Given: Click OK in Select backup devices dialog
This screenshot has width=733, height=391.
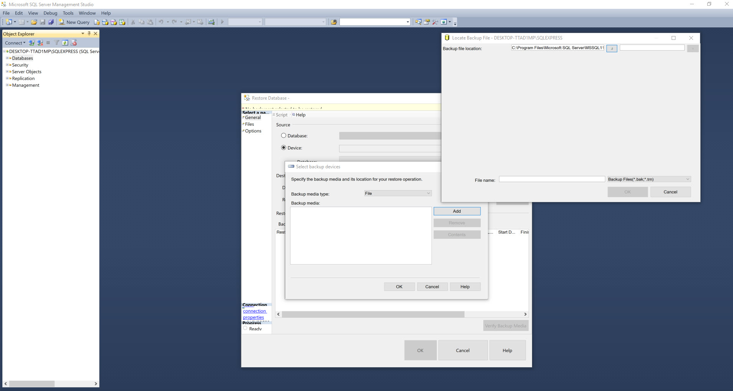Looking at the screenshot, I should [x=399, y=287].
